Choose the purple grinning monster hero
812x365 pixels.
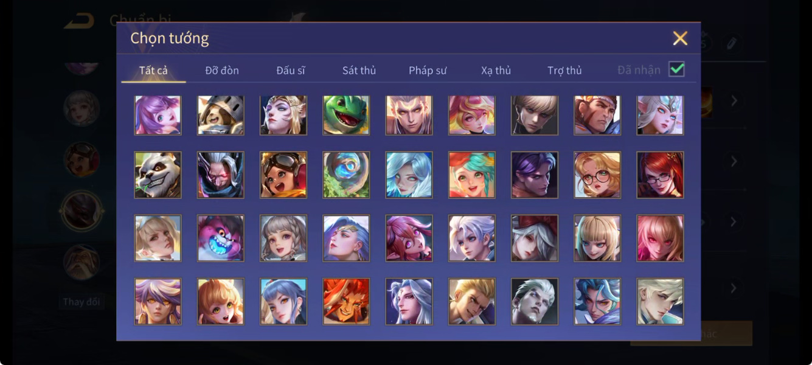220,238
